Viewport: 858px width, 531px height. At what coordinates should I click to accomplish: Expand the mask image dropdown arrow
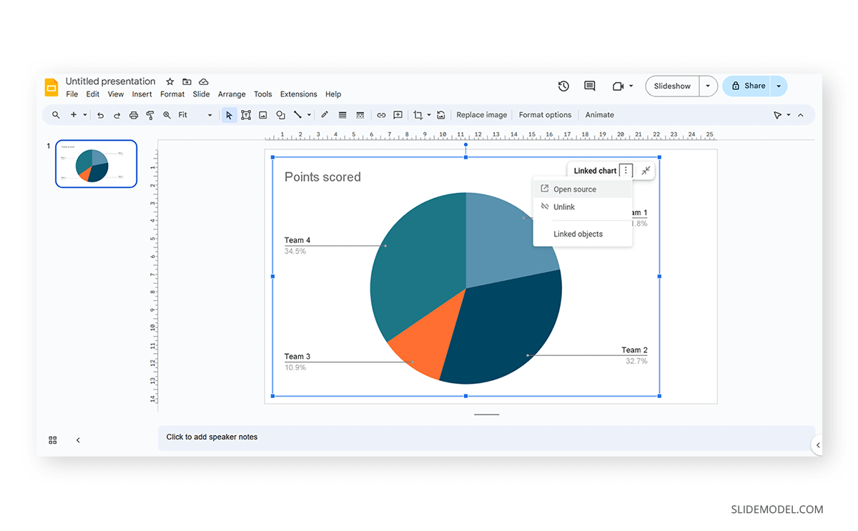pos(429,115)
